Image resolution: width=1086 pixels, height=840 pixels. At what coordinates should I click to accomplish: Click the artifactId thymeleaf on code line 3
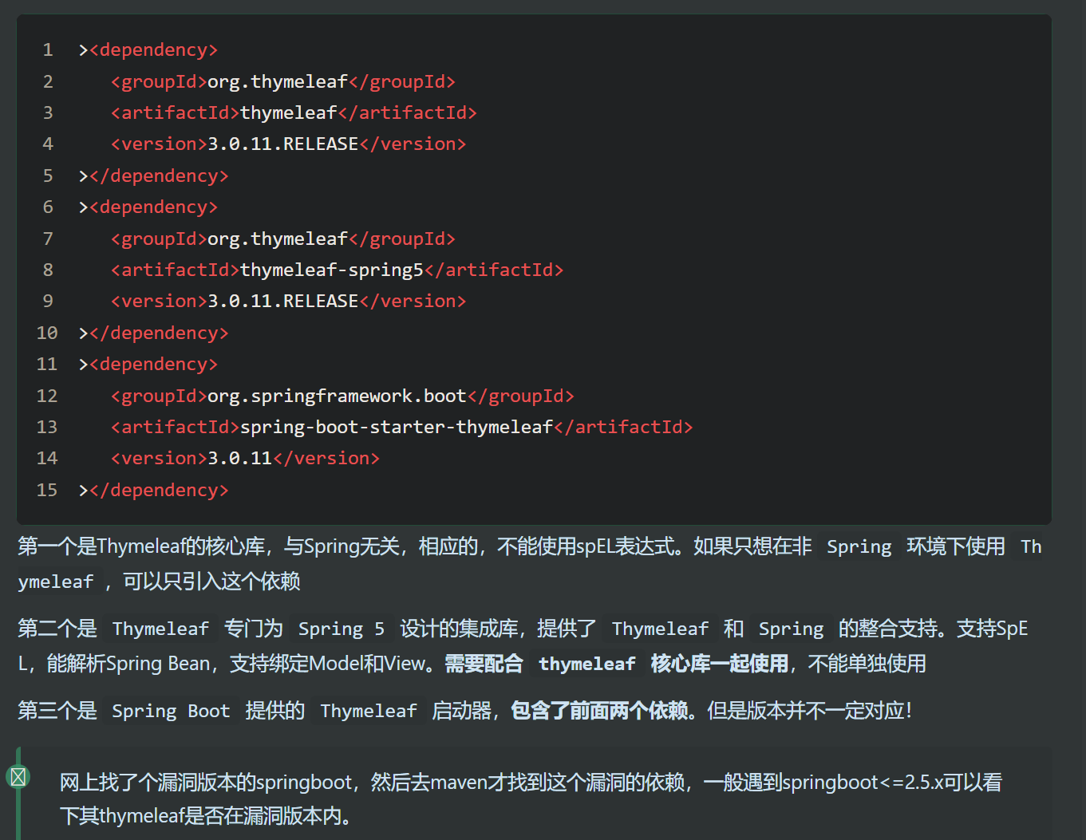pos(288,113)
